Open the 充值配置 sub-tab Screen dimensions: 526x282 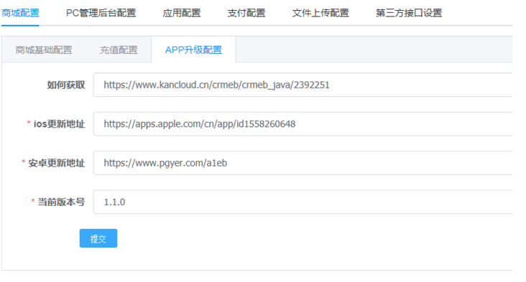click(x=119, y=50)
